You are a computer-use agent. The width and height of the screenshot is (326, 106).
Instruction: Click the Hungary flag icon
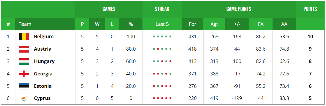[24, 61]
